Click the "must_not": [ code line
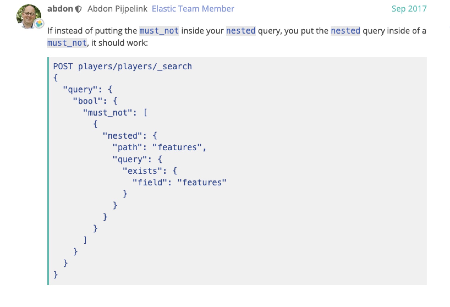 pyautogui.click(x=115, y=113)
